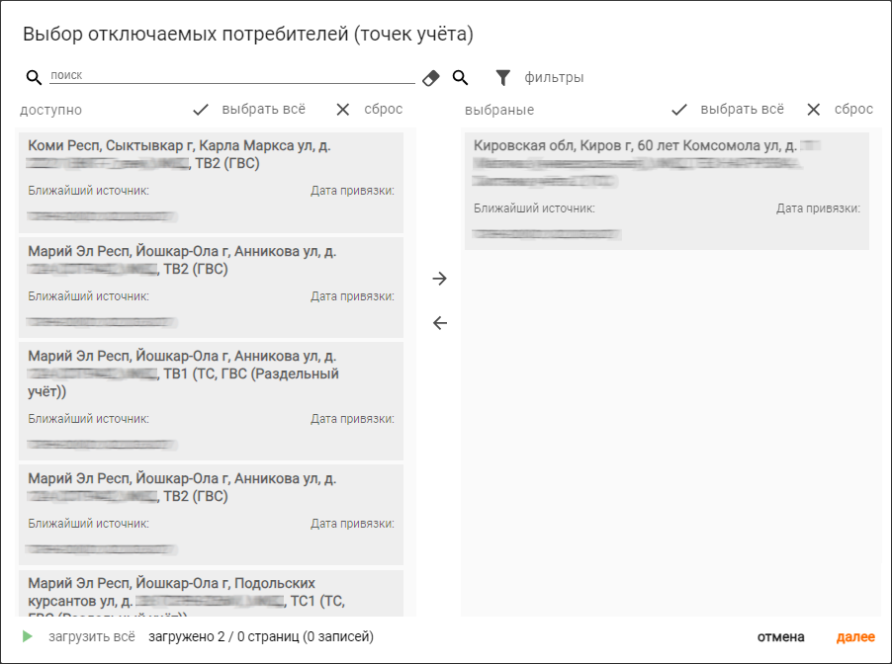Image resolution: width=892 pixels, height=664 pixels.
Task: Click the green play icon загрузить всё
Action: (27, 636)
